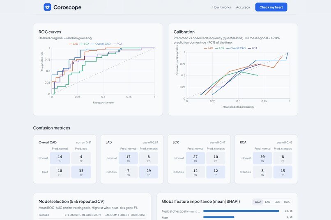Click LAD true positive cell 29
This screenshot has height=220, width=331.
(149, 172)
